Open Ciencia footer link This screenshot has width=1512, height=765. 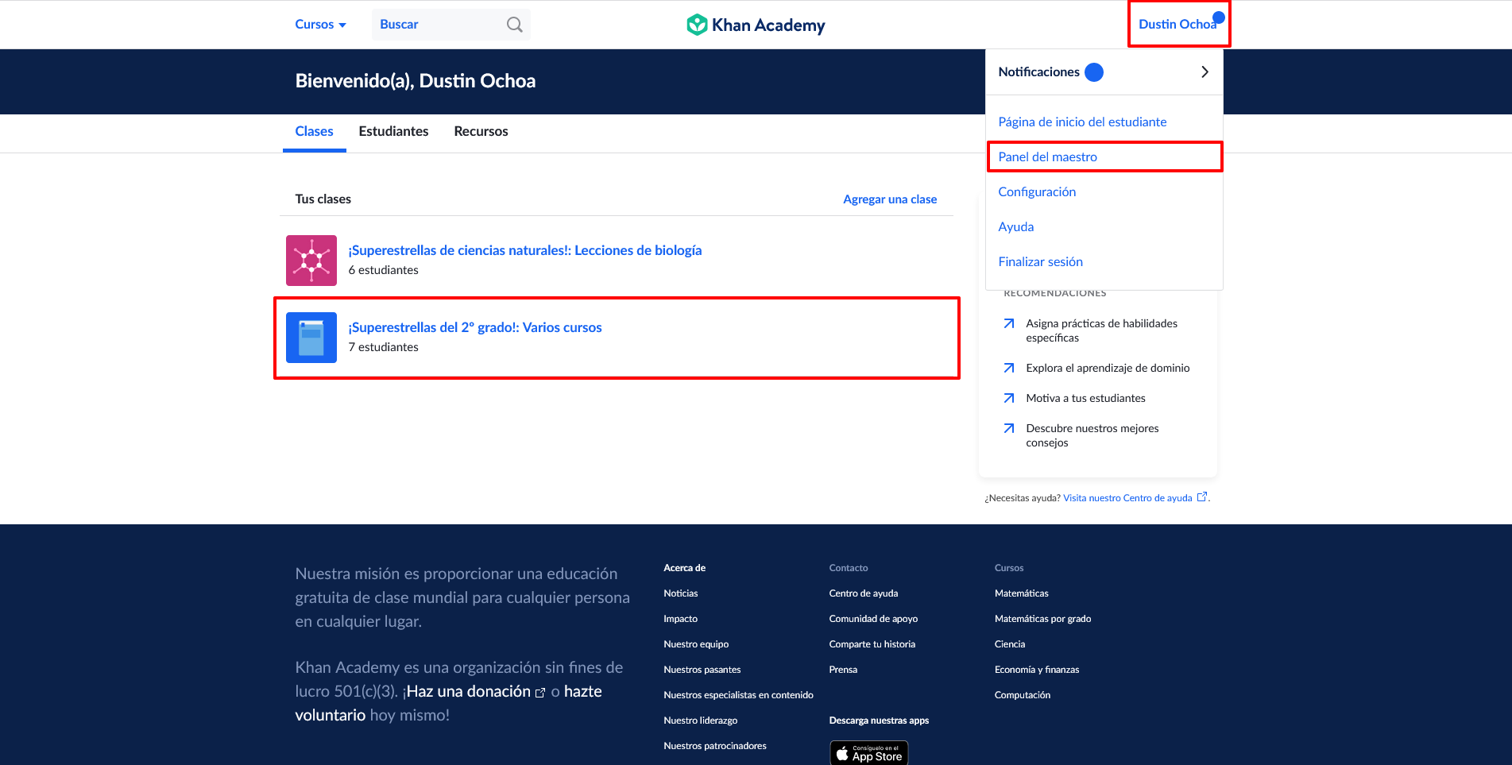[x=1010, y=644]
